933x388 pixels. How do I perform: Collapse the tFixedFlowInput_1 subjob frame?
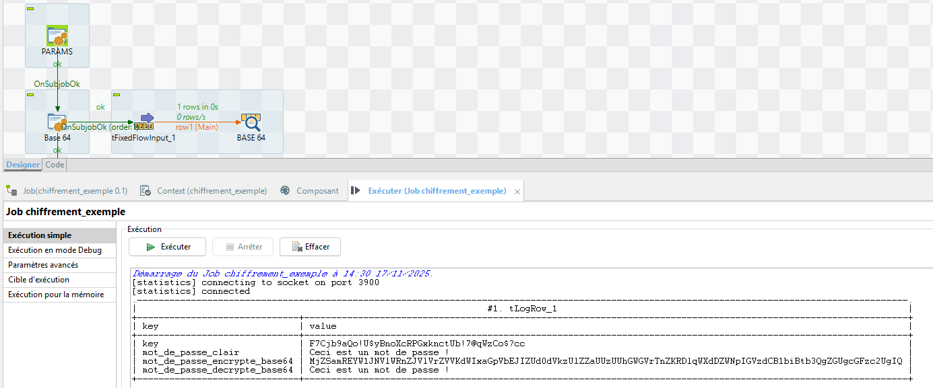click(115, 95)
